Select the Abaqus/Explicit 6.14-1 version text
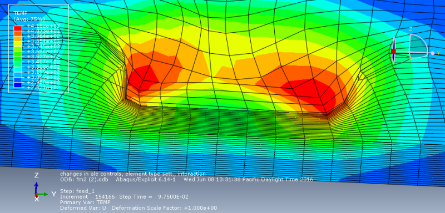Image resolution: width=445 pixels, height=213 pixels. 146,180
